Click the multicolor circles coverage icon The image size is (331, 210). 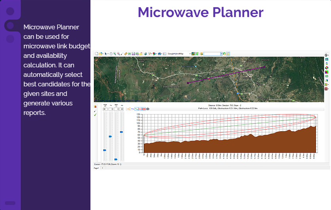click(327, 68)
